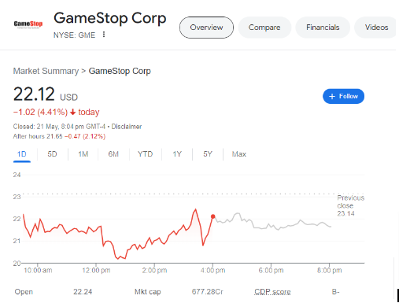Go to the Videos tab

click(x=376, y=28)
